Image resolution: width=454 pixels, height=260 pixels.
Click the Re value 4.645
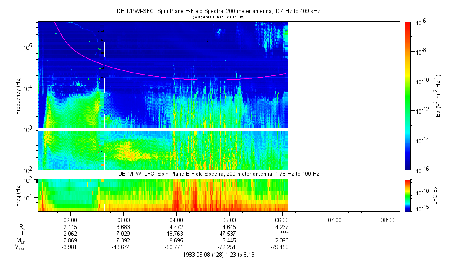click(229, 227)
